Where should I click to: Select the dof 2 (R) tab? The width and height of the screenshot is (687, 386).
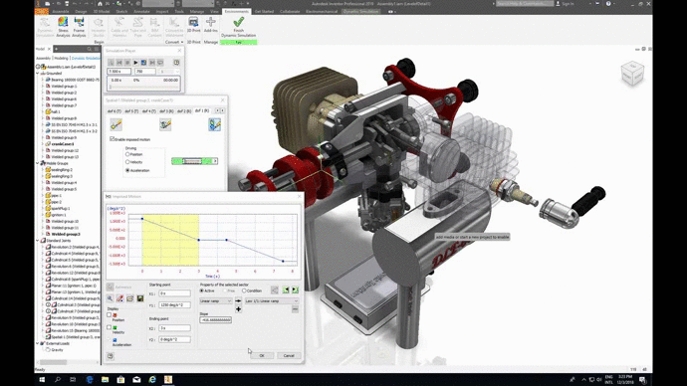pos(184,111)
